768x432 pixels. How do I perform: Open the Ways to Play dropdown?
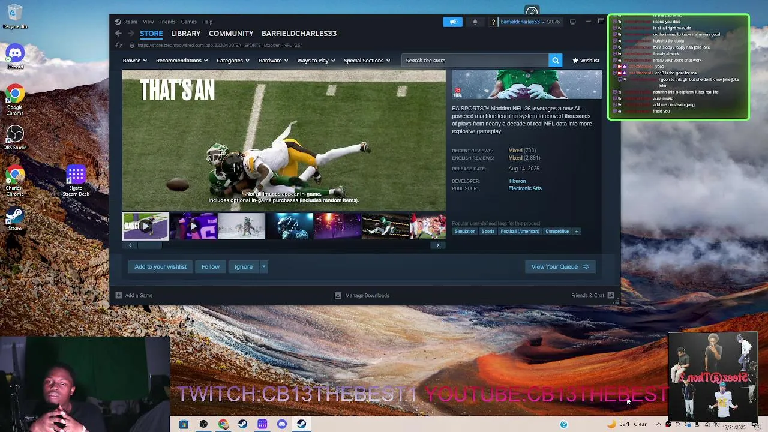[316, 61]
